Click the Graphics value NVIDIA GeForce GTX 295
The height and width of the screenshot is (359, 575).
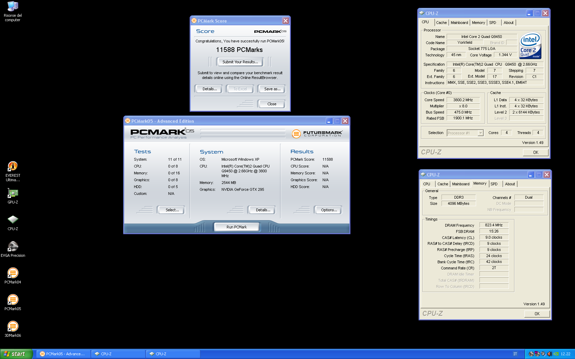(243, 189)
